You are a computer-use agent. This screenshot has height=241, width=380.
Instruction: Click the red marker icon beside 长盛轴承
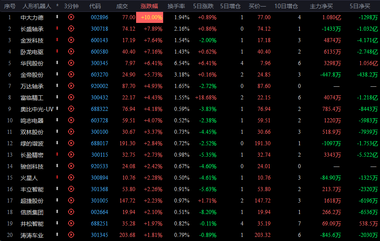[x=57, y=29]
